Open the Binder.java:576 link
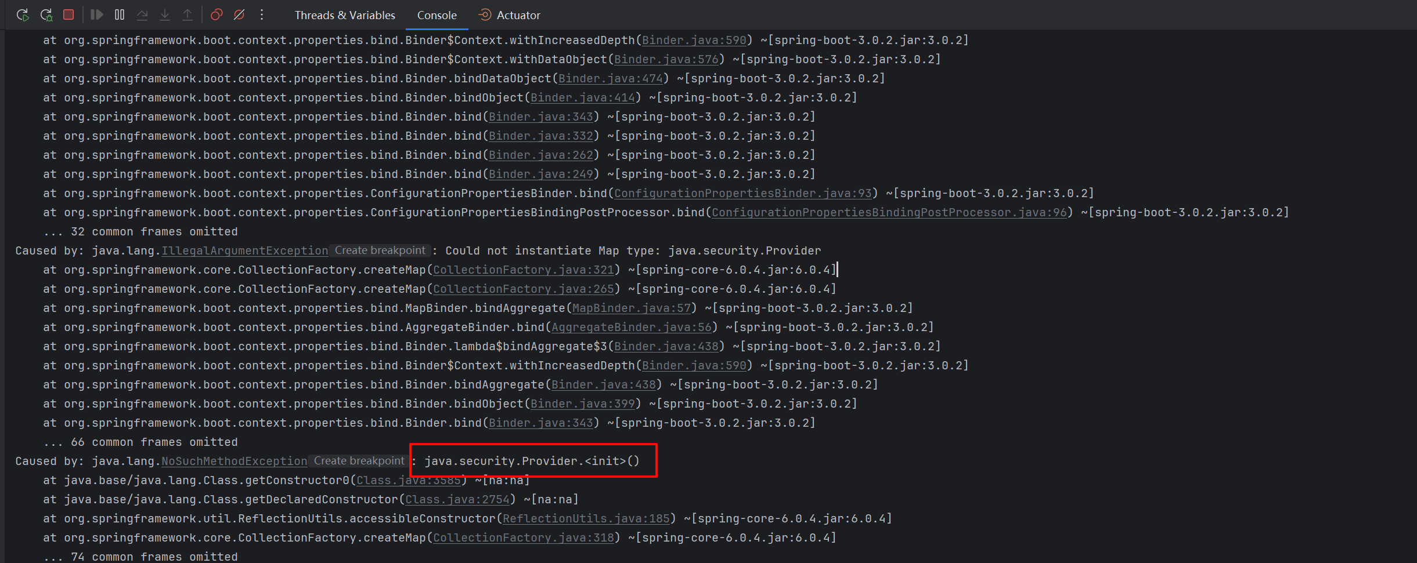 [x=666, y=60]
